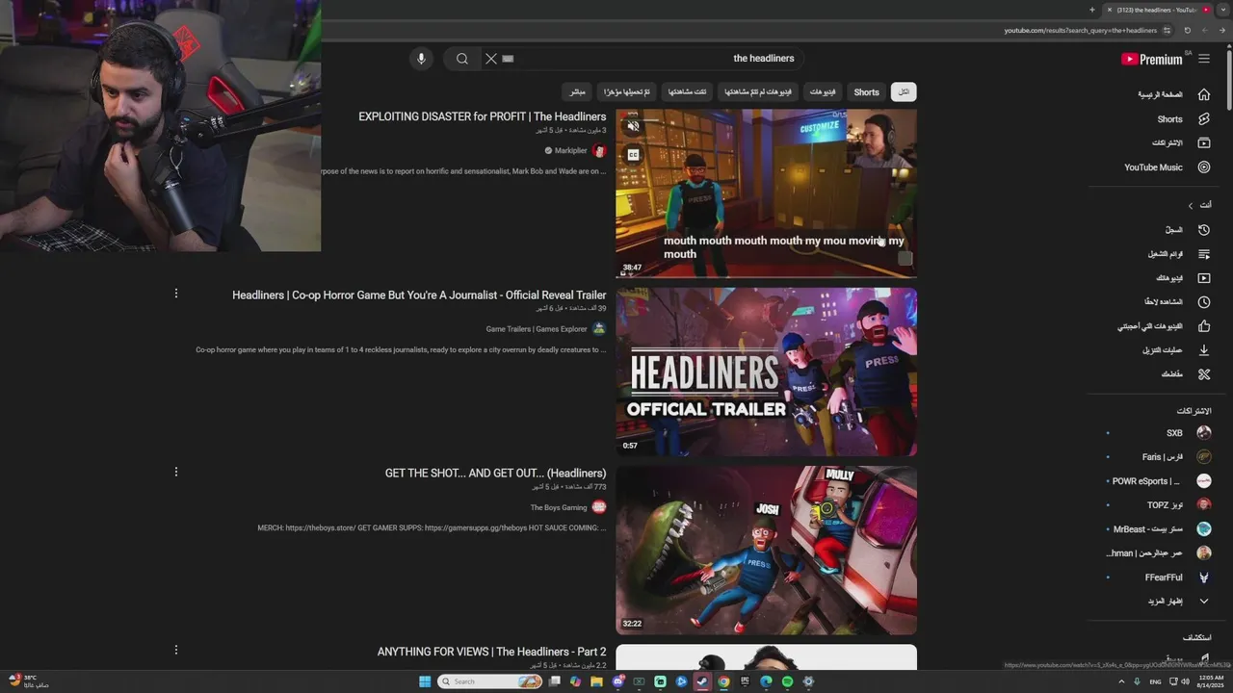The height and width of the screenshot is (693, 1233).
Task: Open options menu for Headliners Reveal Trailer
Action: coord(176,294)
